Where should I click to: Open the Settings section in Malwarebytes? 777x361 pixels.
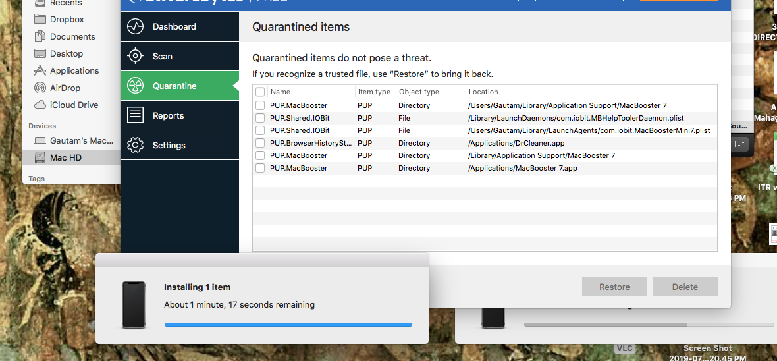(x=179, y=146)
